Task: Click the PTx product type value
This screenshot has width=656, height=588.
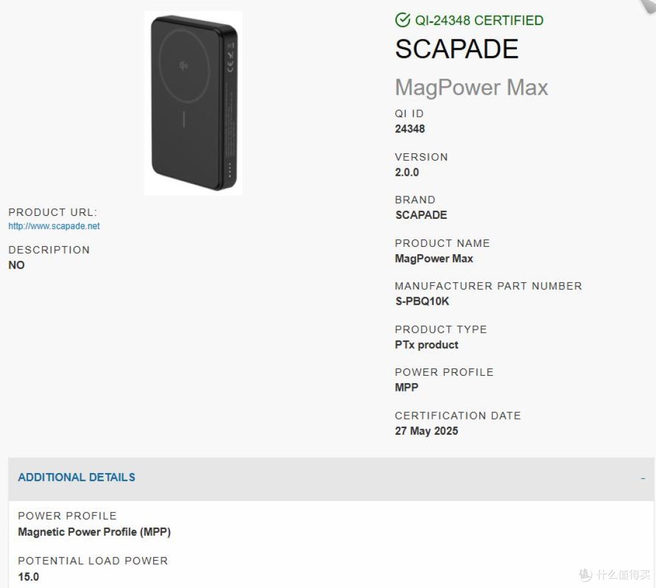Action: click(x=426, y=345)
